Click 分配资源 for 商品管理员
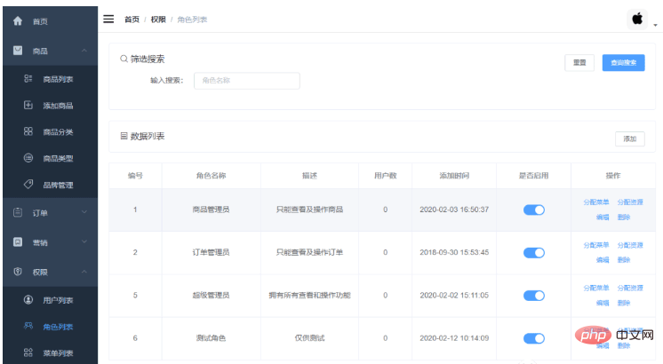This screenshot has height=364, width=663. 630,202
